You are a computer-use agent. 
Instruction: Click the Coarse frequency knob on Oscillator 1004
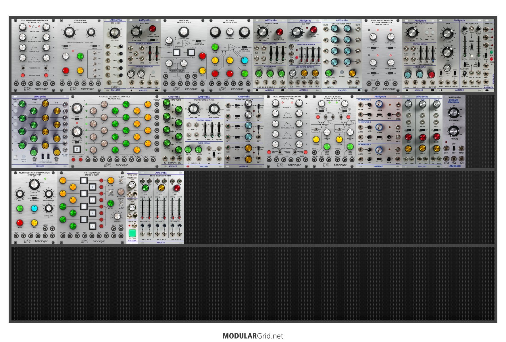(70, 32)
